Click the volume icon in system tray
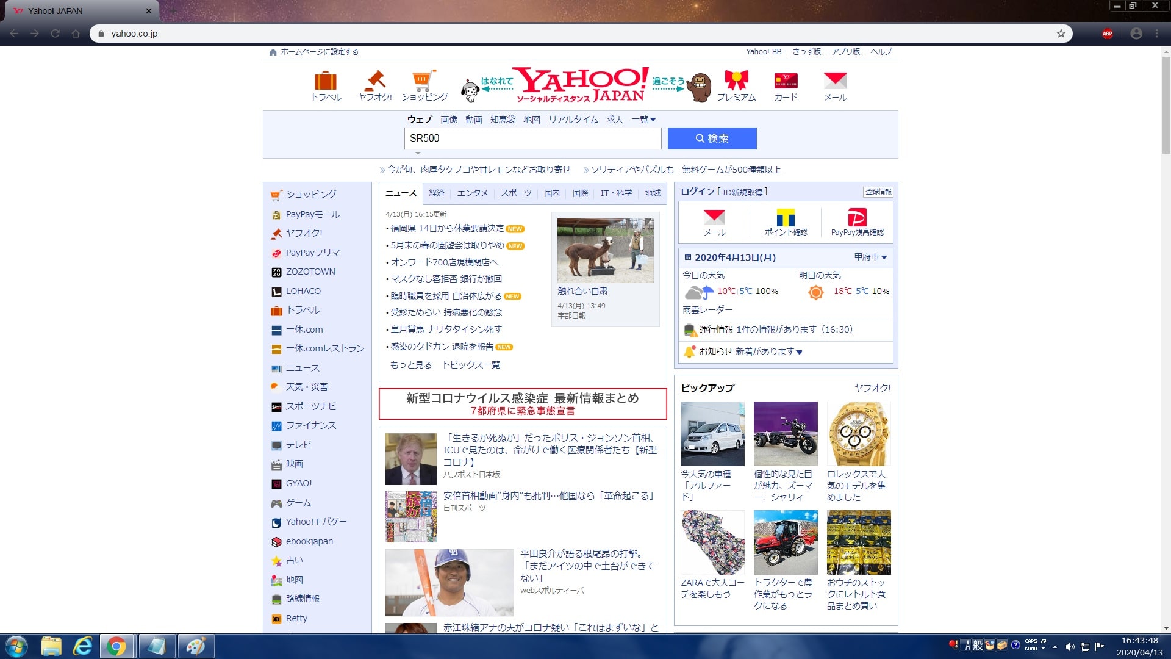Screen dimensions: 1171x659 (x=1070, y=646)
